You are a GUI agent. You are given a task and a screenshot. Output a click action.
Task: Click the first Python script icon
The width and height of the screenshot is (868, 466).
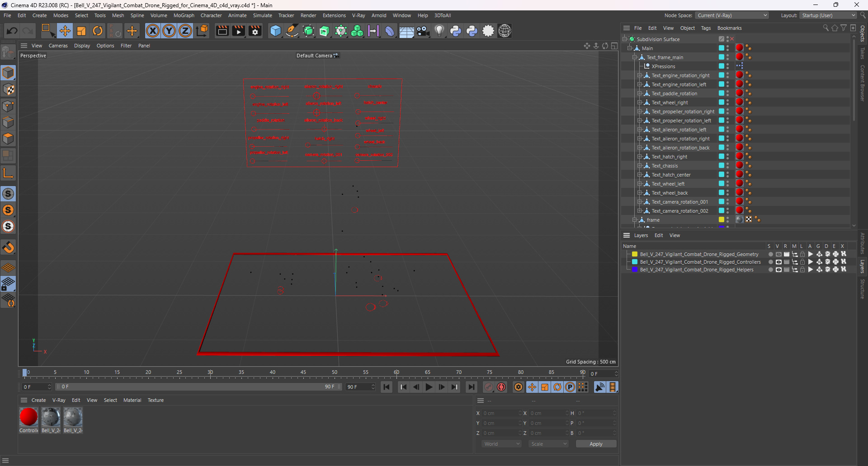point(456,31)
